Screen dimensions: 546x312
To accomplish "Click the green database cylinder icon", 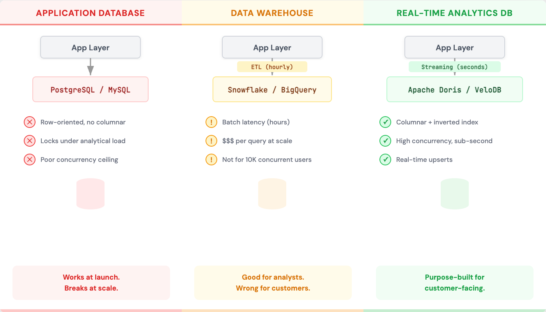I will click(455, 194).
